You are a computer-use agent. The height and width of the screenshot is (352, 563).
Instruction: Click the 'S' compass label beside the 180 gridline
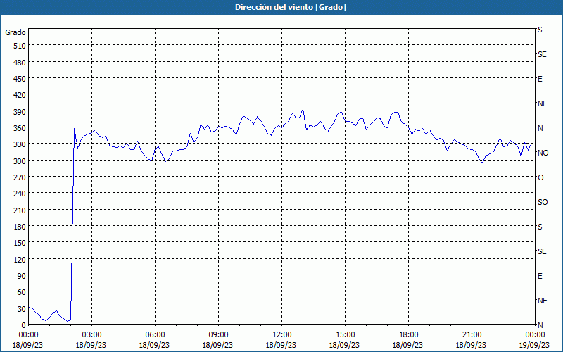(540, 227)
